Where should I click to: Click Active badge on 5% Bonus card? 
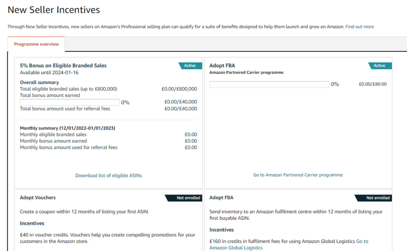(189, 66)
